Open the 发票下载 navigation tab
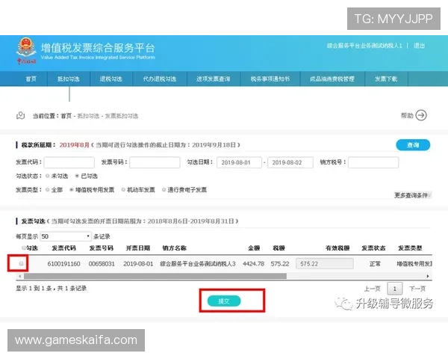Viewport: 448px width, 359px height. [x=386, y=79]
